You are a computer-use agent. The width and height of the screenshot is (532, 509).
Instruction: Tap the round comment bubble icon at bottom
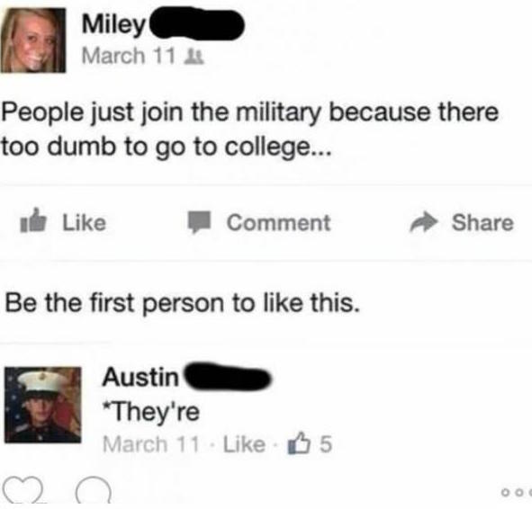[94, 491]
